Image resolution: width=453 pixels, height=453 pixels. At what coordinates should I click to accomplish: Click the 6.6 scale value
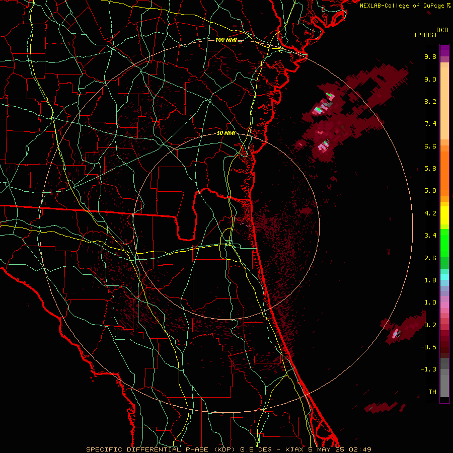point(430,146)
